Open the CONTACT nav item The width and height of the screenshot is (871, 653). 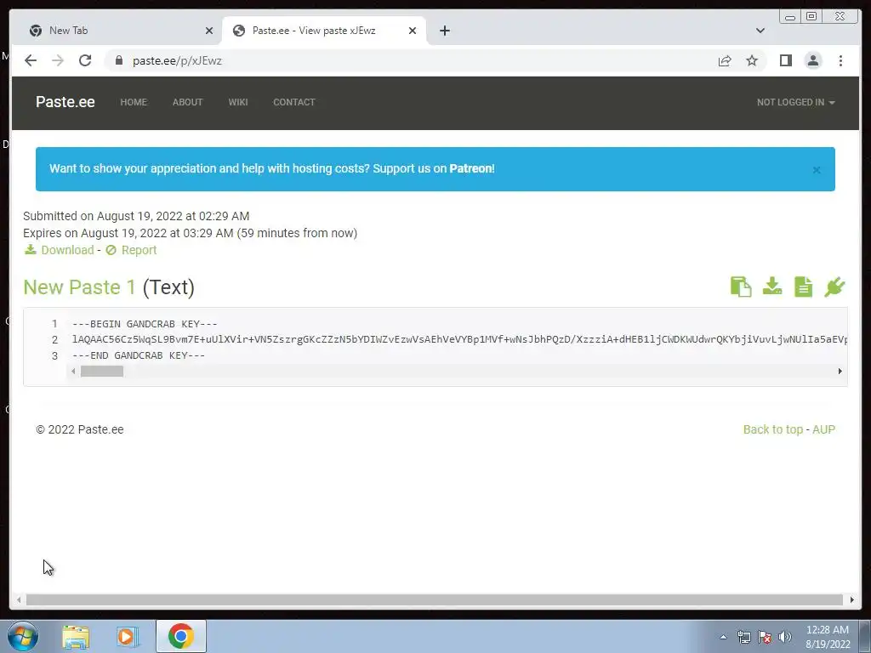pos(293,102)
